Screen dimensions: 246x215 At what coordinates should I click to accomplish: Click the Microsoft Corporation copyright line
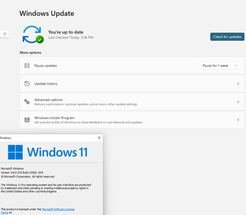pos(28,177)
